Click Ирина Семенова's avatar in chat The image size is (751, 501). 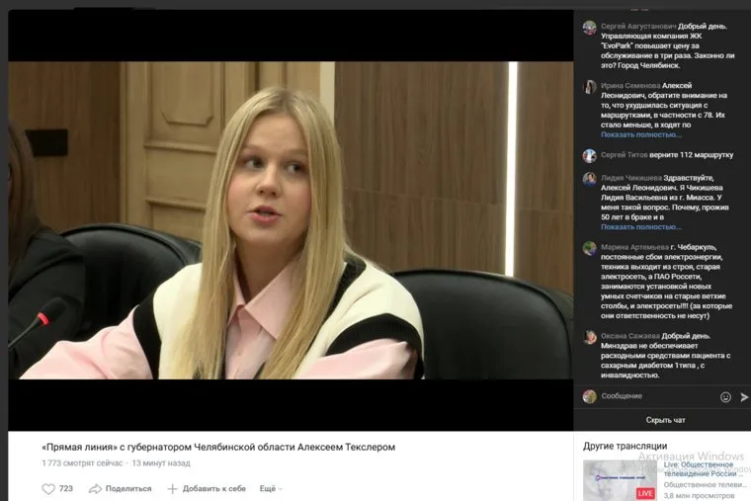click(590, 87)
